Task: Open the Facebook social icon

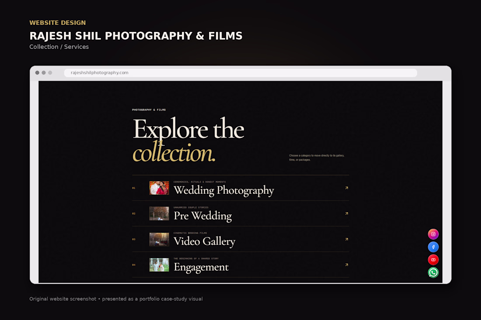Action: (x=433, y=247)
